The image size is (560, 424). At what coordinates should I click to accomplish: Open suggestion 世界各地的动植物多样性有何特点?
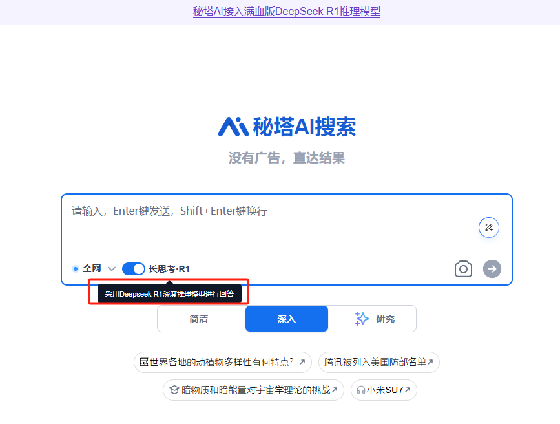tap(222, 362)
